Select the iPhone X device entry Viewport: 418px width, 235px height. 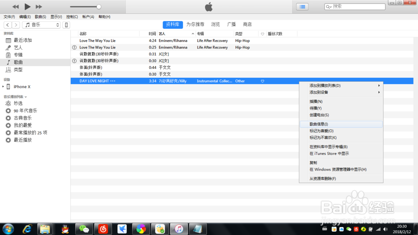pos(22,87)
